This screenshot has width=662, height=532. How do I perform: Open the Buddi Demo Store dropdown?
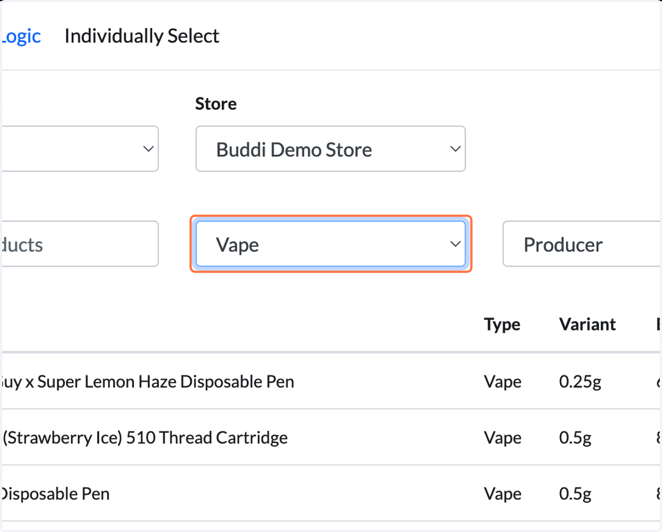click(x=330, y=149)
